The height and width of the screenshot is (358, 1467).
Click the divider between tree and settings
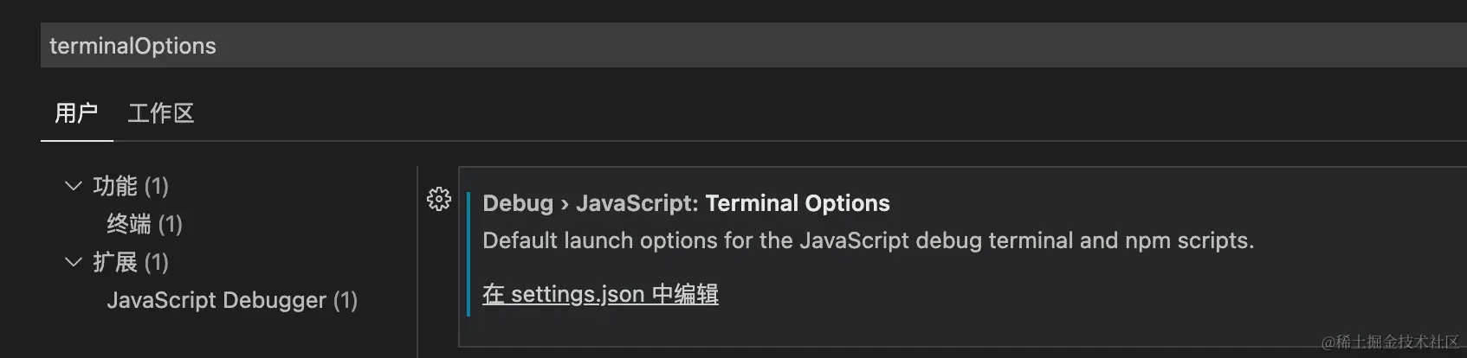417,262
